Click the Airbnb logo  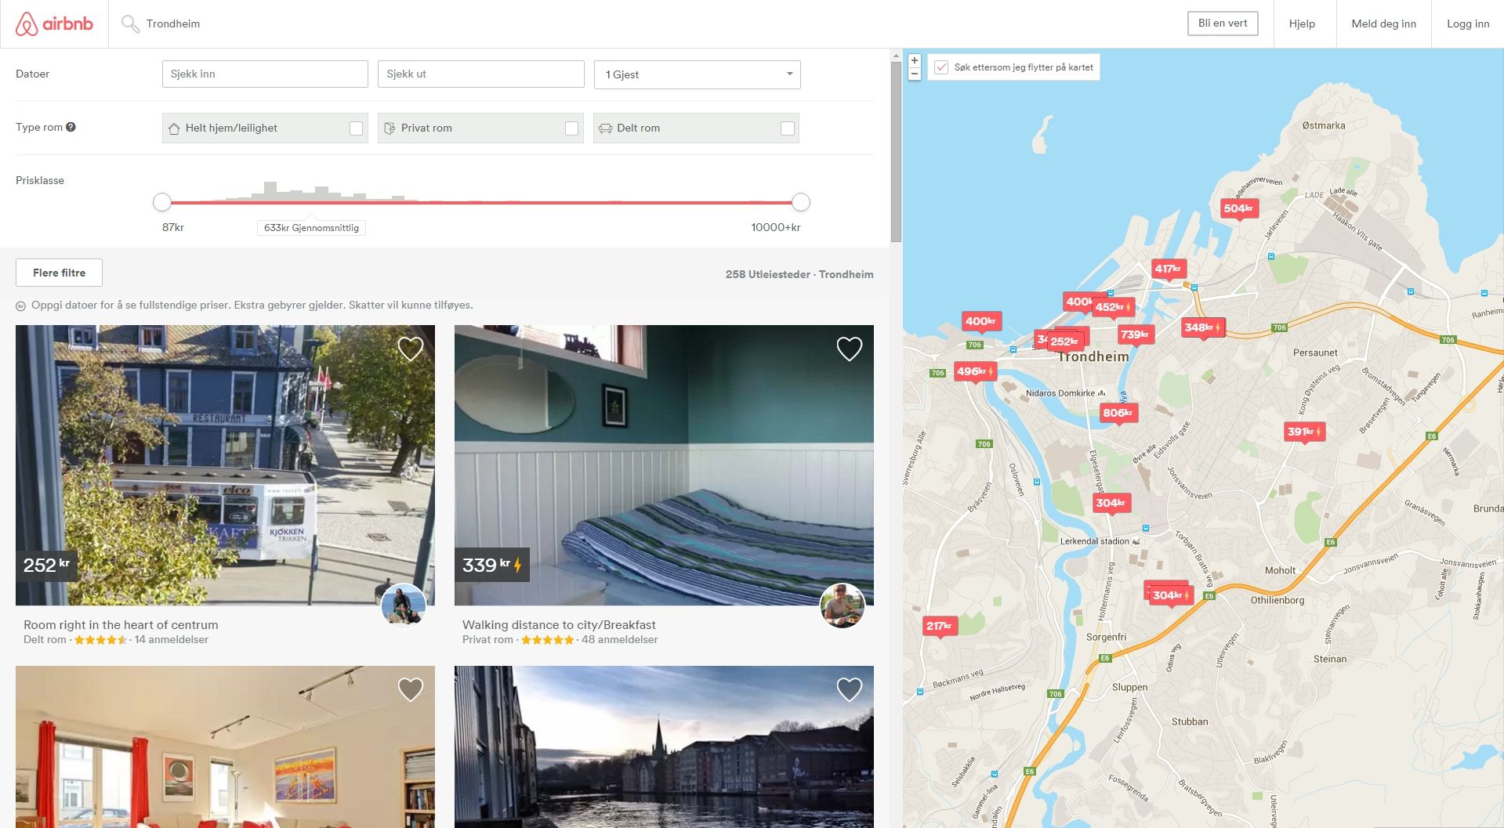tap(54, 24)
